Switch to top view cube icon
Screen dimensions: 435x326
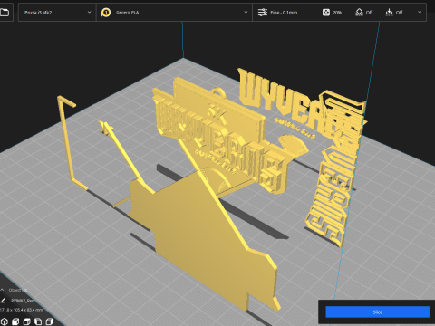(27, 321)
